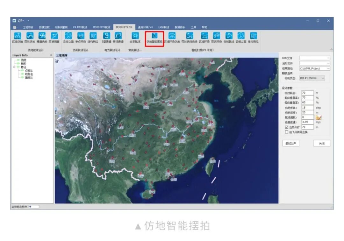
Task: Select the 折线航线 polyline route tool
Action: click(x=229, y=38)
